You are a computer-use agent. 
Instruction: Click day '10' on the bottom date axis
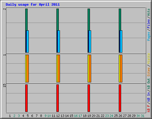point(49,116)
